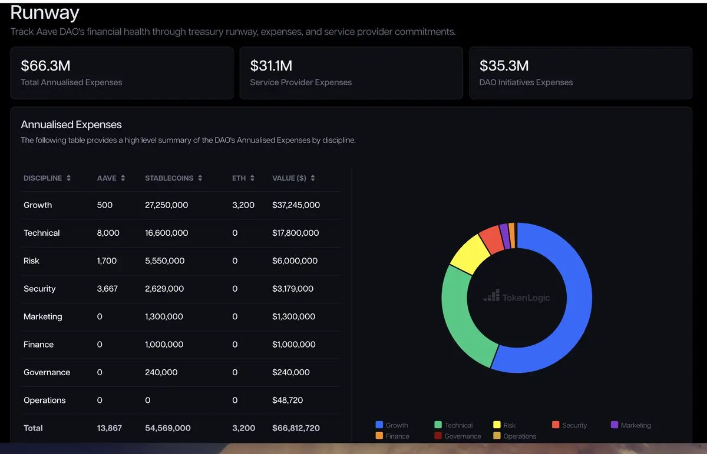Viewport: 707px width, 454px height.
Task: Select the Finance row label
Action: point(38,345)
